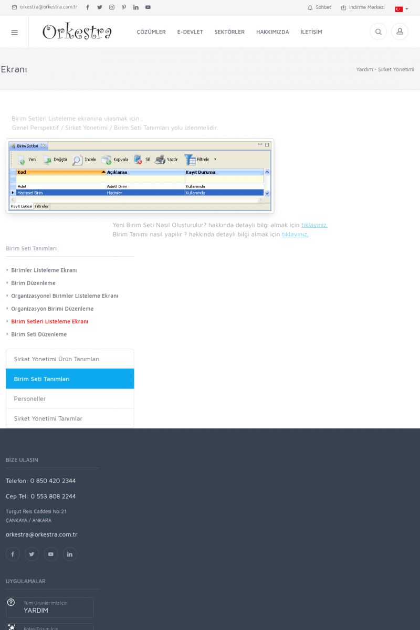This screenshot has width=420, height=630.
Task: Open Birim Setleri Listeleme Ekranı
Action: [x=50, y=321]
